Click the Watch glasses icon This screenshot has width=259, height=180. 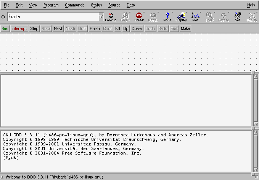click(153, 16)
